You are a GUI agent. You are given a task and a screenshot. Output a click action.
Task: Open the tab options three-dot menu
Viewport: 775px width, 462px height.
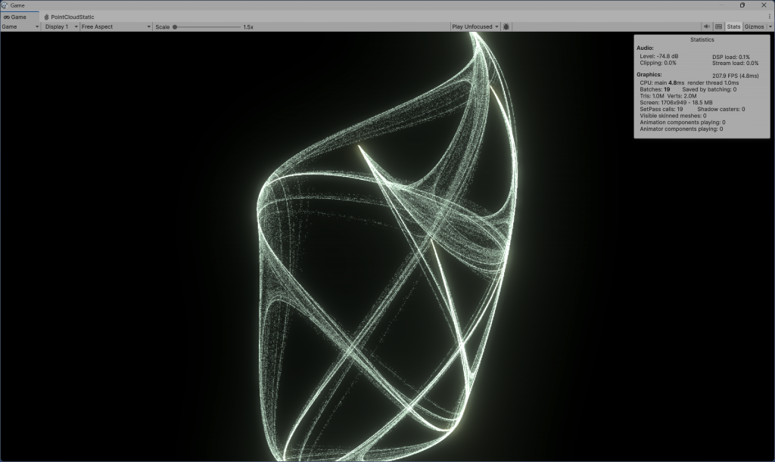pos(770,17)
